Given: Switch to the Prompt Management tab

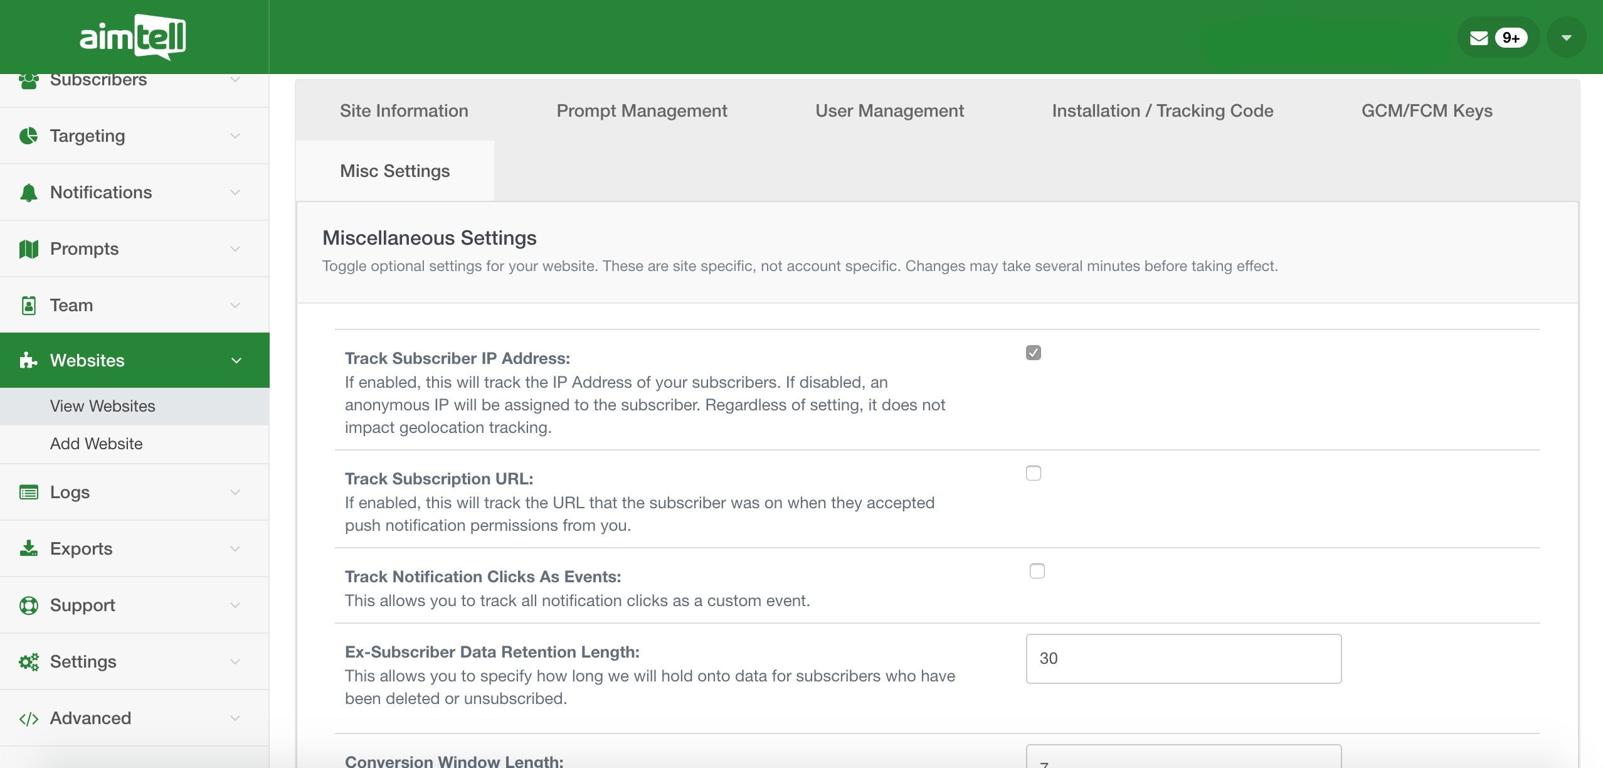Looking at the screenshot, I should [641, 110].
